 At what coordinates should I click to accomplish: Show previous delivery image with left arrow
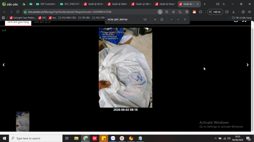[4, 65]
